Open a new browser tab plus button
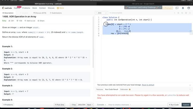Viewport: 193px width, 109px height. click(x=191, y=4)
